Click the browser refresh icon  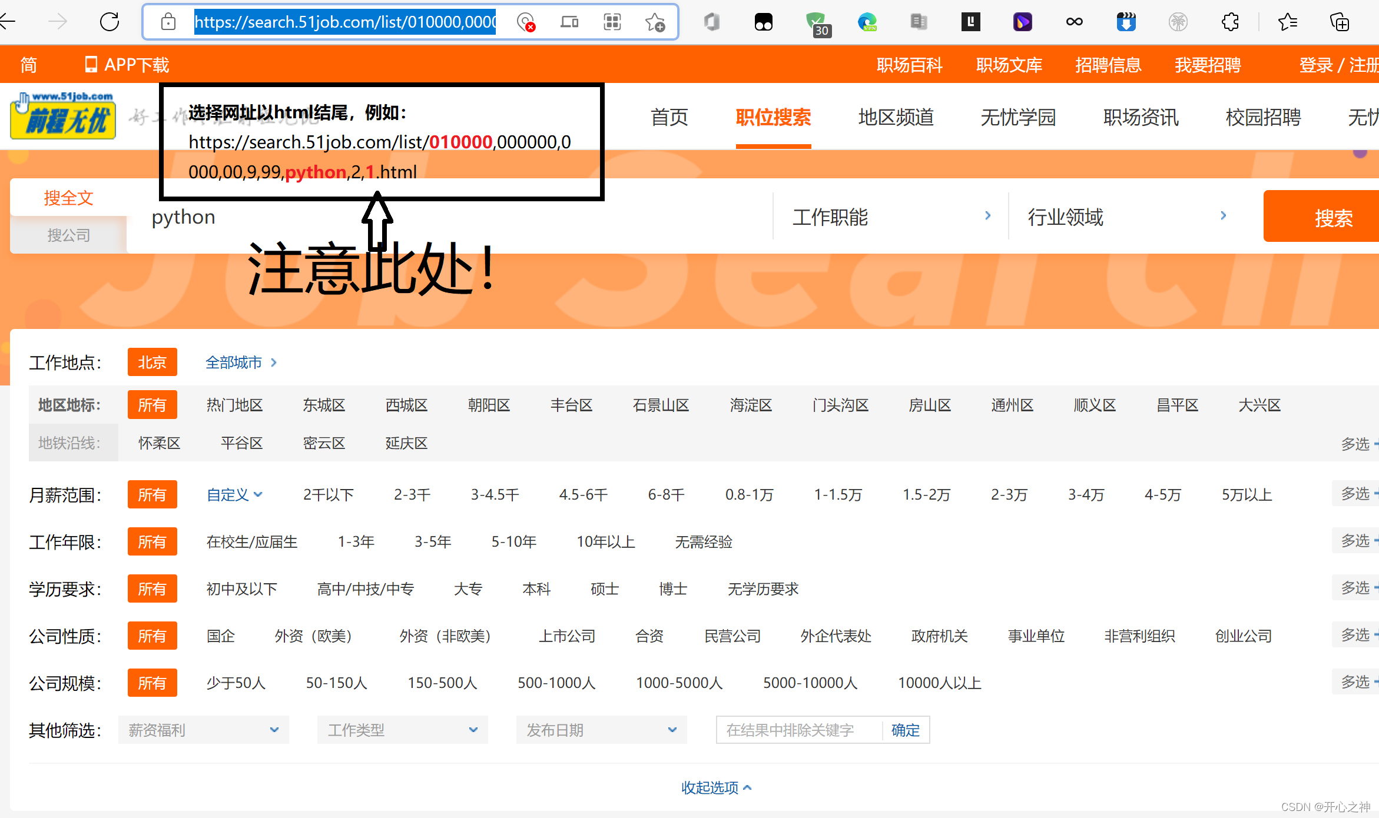[x=110, y=22]
